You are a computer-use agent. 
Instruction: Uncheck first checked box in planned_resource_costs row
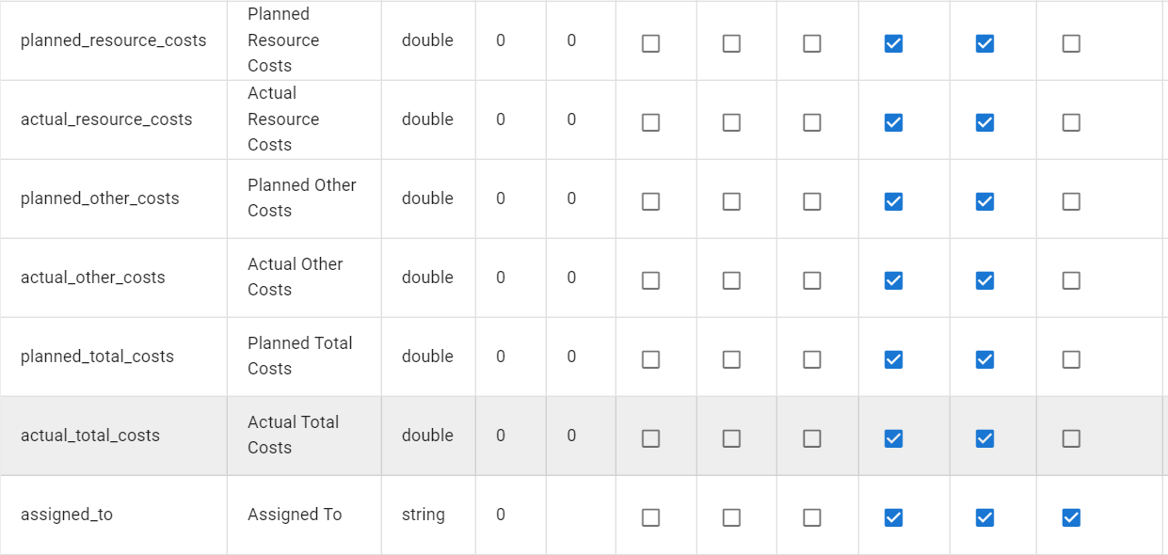coord(893,43)
